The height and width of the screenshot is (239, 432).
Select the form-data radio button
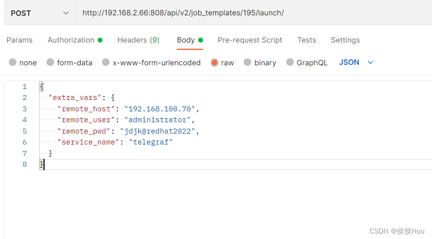click(50, 62)
